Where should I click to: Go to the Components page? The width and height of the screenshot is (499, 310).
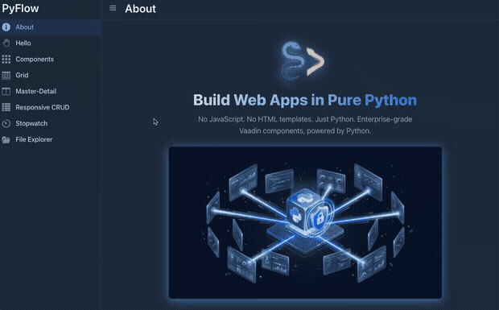pos(50,60)
